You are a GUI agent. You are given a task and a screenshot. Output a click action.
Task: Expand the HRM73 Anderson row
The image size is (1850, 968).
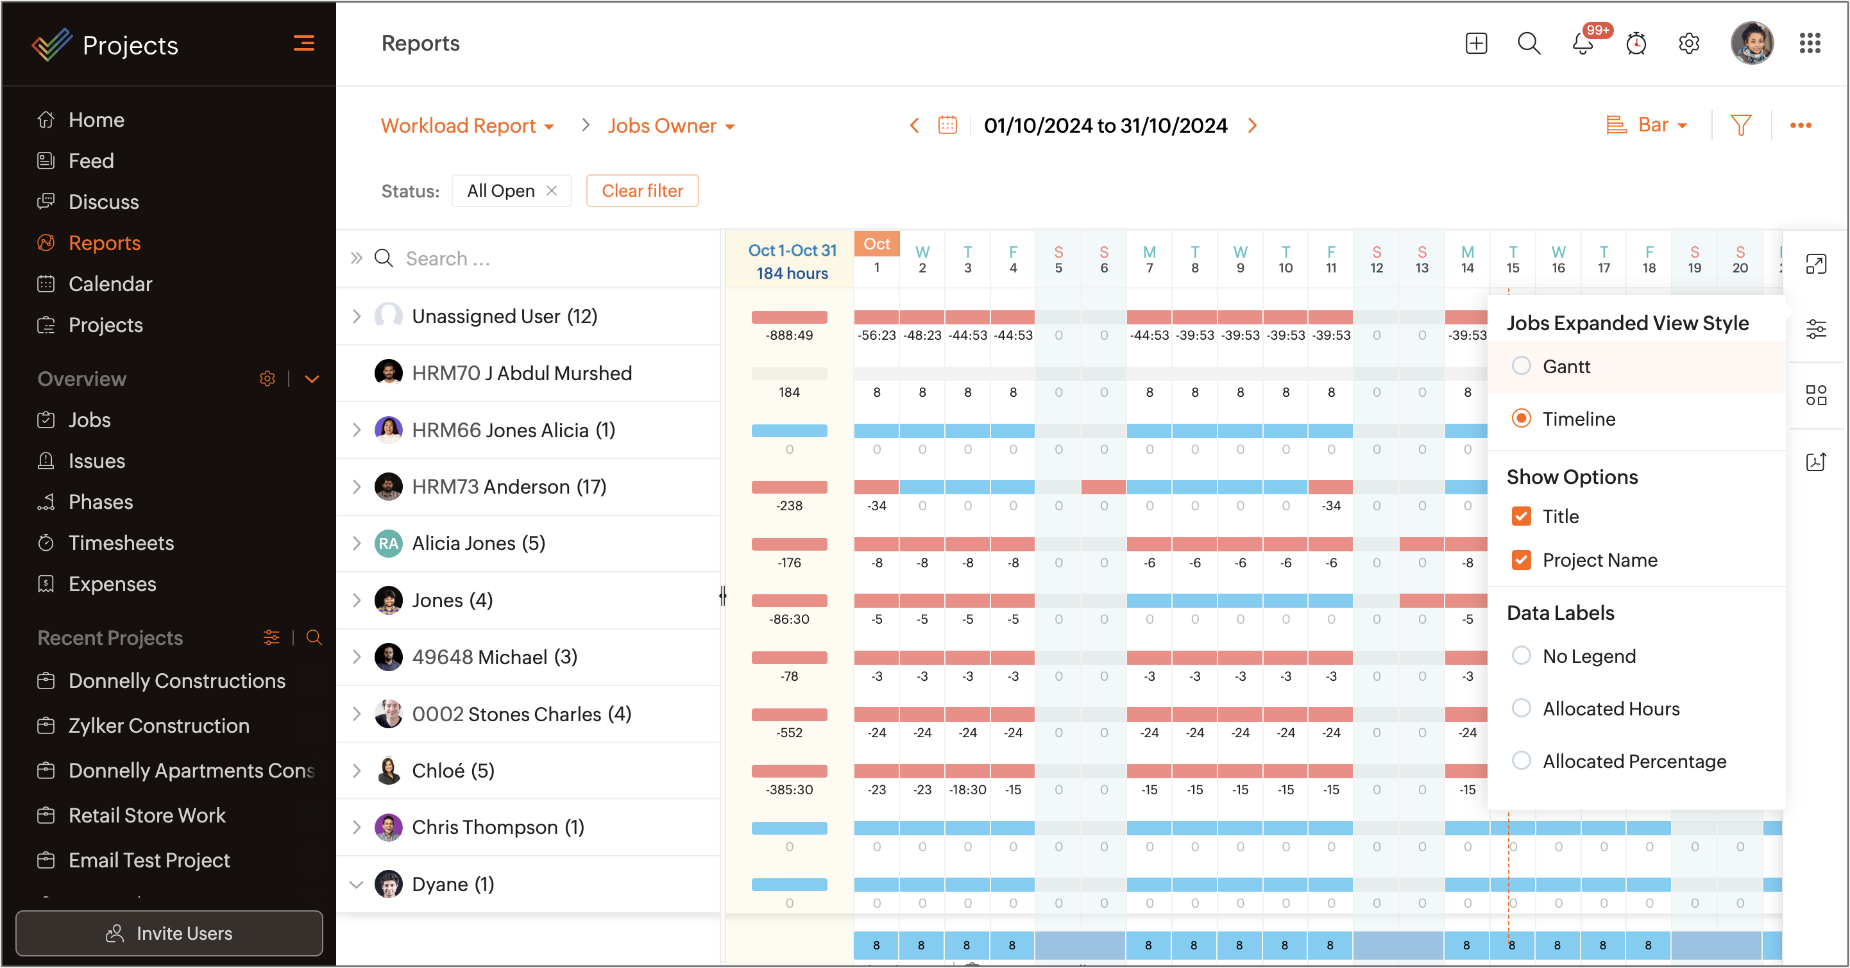pos(356,487)
